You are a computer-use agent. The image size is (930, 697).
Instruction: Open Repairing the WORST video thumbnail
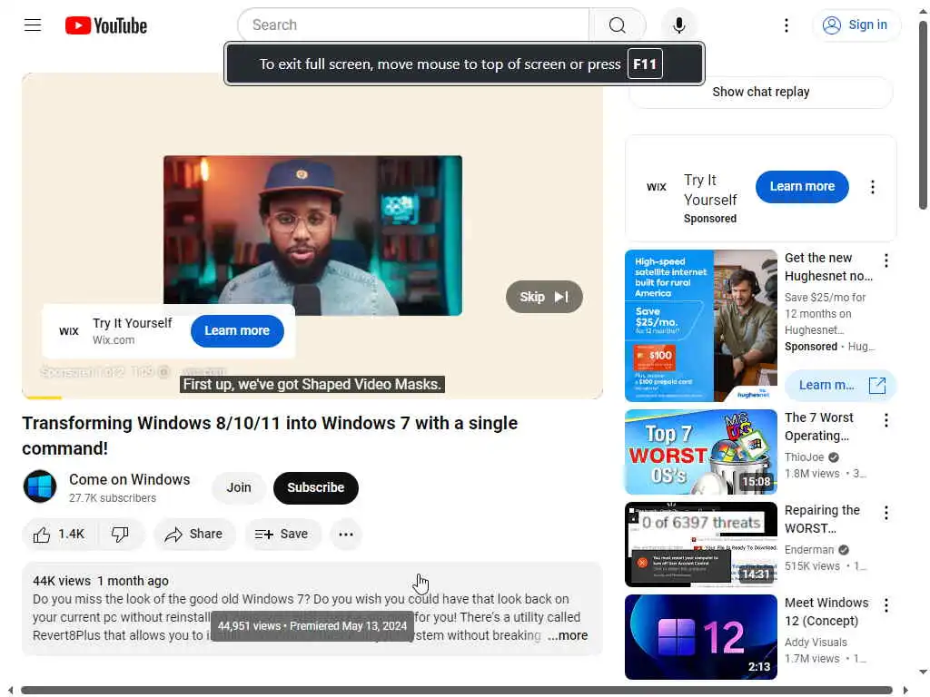coord(700,545)
